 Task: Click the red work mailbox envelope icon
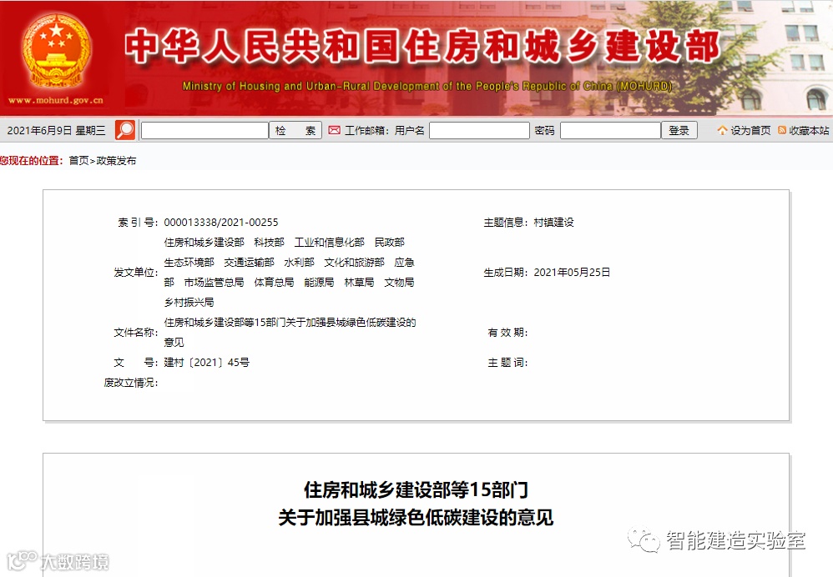334,130
